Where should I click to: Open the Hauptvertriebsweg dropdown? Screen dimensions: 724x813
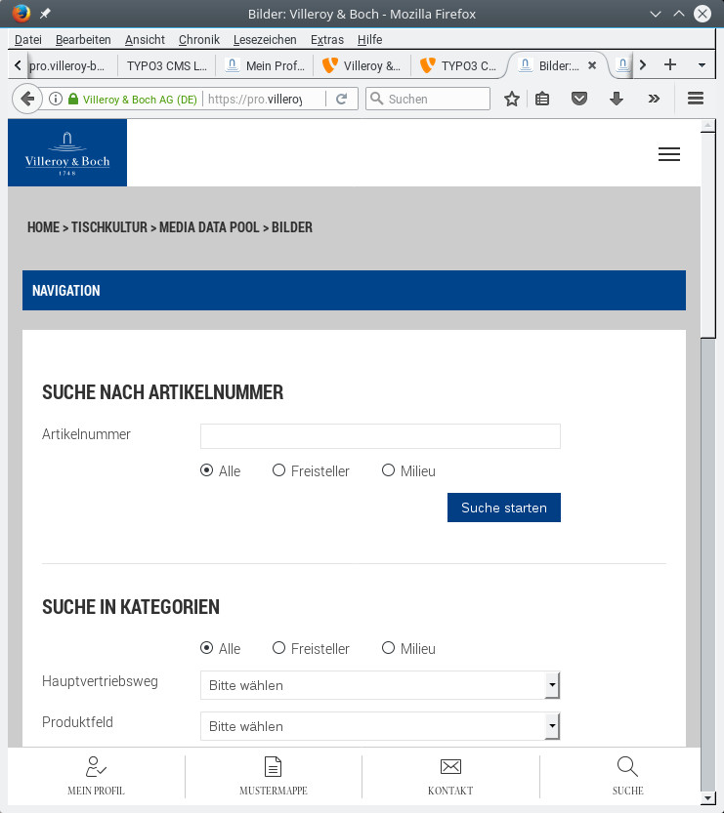380,685
